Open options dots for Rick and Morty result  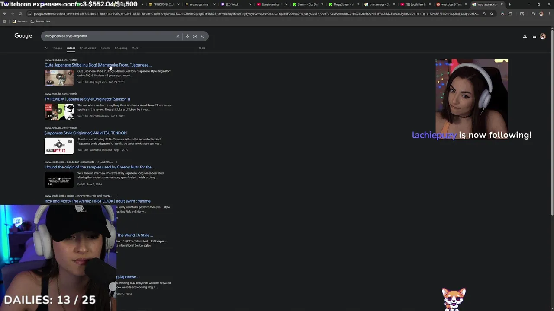tap(116, 196)
